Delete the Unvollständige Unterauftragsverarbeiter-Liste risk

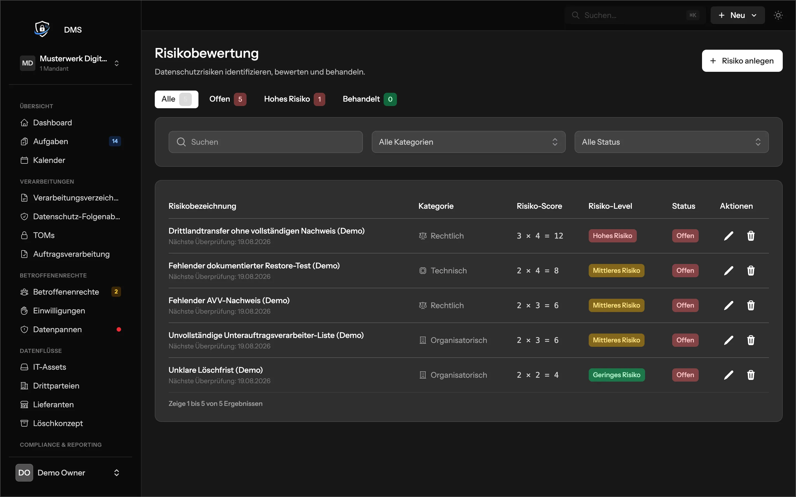click(x=751, y=340)
